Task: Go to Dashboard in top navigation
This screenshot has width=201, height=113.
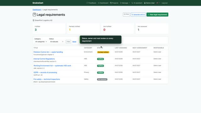Action: tap(103, 3)
